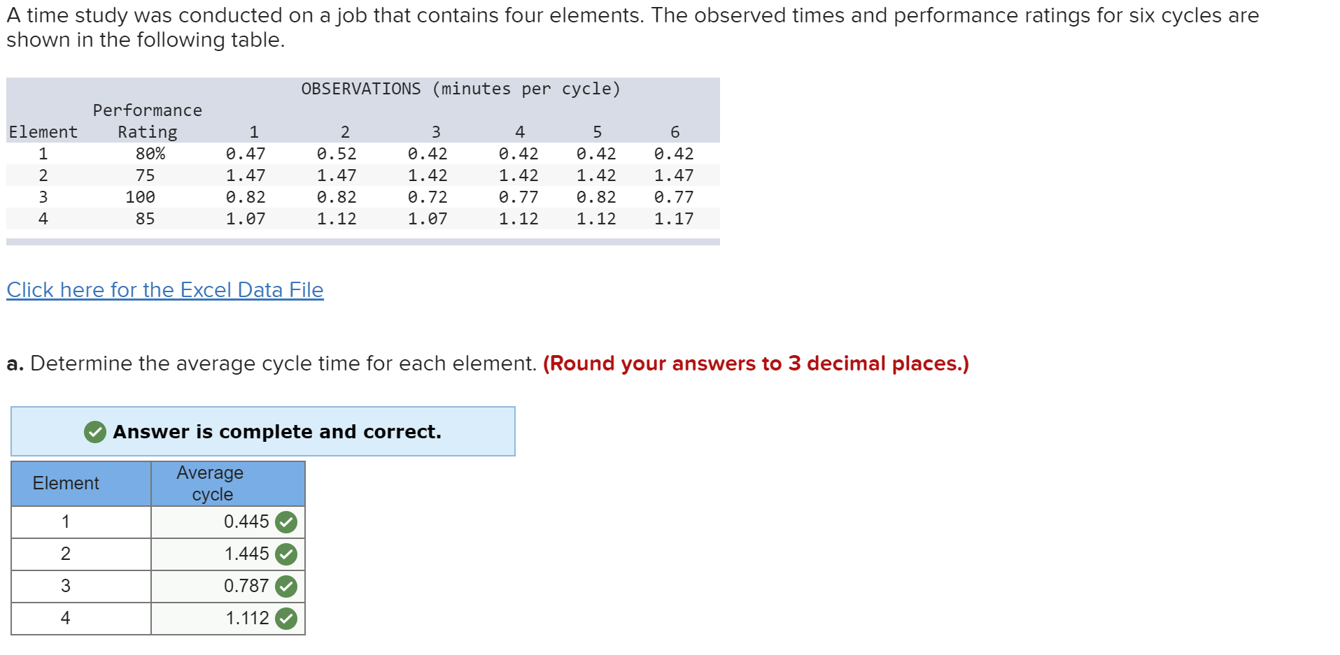Click the checkmark in the correct-answer banner
1340x655 pixels.
[95, 432]
